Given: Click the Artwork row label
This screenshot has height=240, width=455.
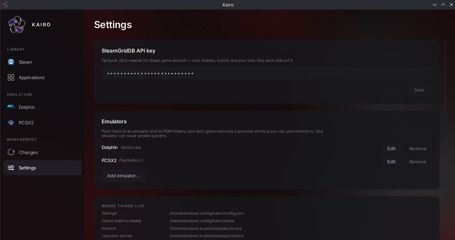Looking at the screenshot, I should pyautogui.click(x=109, y=228).
